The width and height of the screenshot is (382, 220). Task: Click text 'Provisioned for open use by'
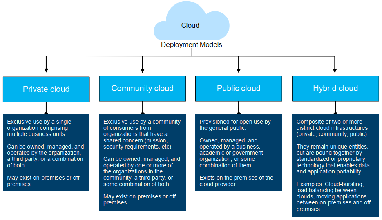pos(235,122)
